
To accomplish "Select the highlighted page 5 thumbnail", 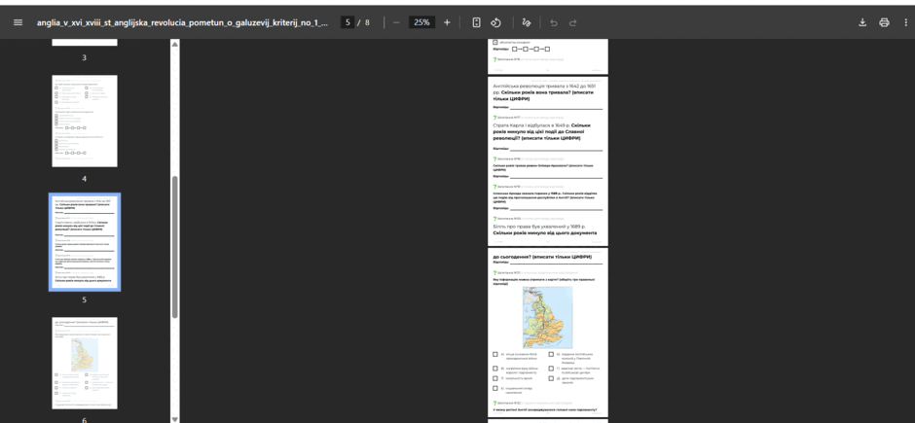I will (x=85, y=242).
